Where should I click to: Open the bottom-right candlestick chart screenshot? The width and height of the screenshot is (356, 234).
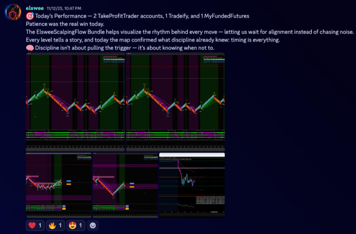[192, 185]
